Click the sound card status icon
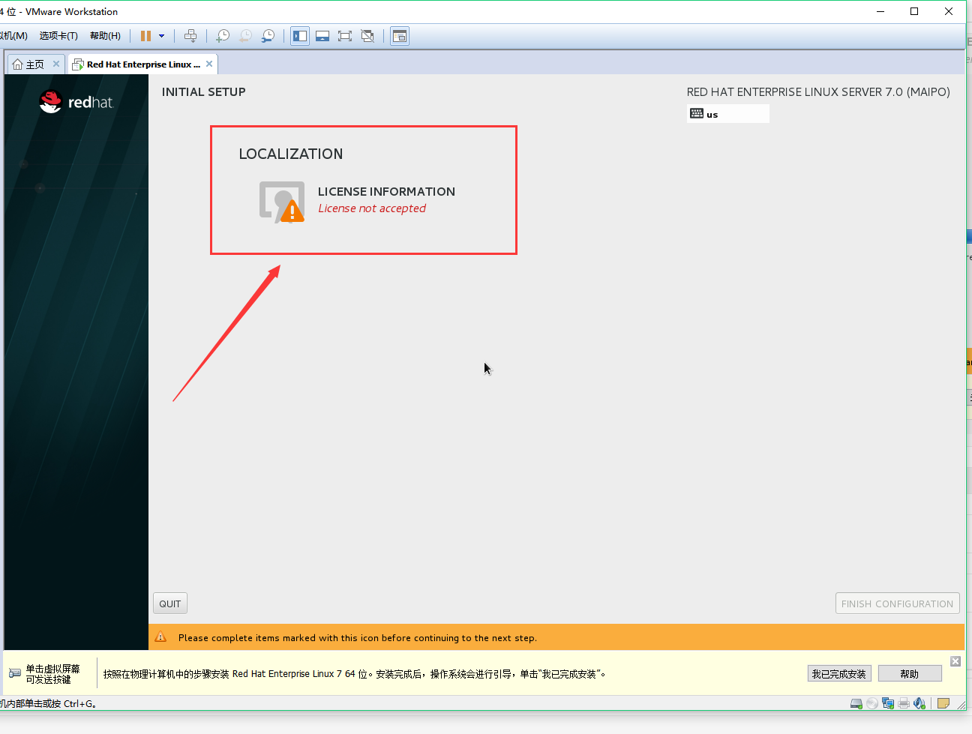The width and height of the screenshot is (972, 734). 919,703
